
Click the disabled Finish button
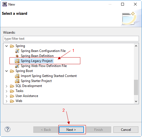pos(98,130)
